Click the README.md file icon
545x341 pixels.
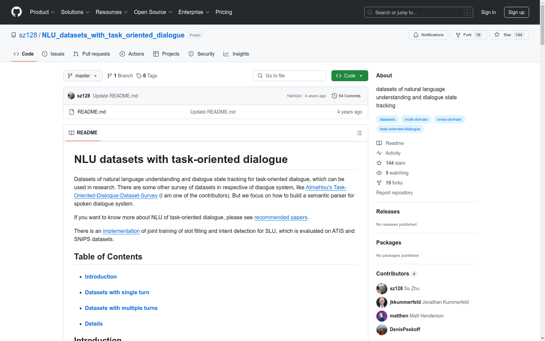pyautogui.click(x=72, y=112)
